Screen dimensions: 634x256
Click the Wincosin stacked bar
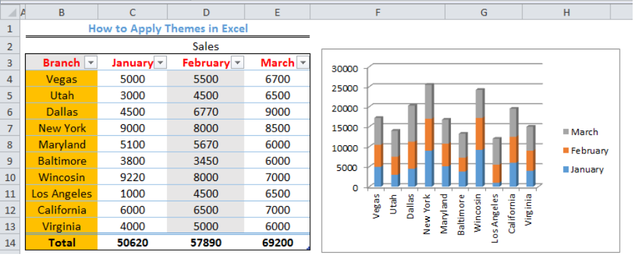coord(480,138)
